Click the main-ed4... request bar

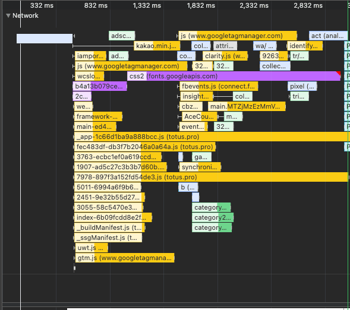coord(95,126)
